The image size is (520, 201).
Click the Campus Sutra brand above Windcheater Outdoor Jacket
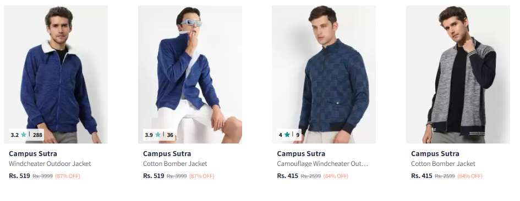(33, 153)
